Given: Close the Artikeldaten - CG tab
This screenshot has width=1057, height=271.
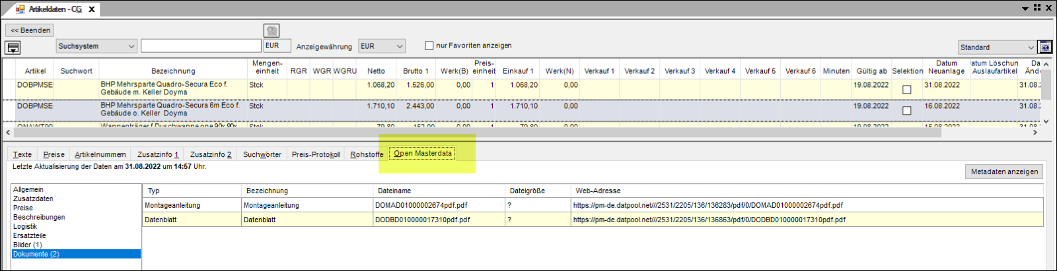Looking at the screenshot, I should point(92,9).
